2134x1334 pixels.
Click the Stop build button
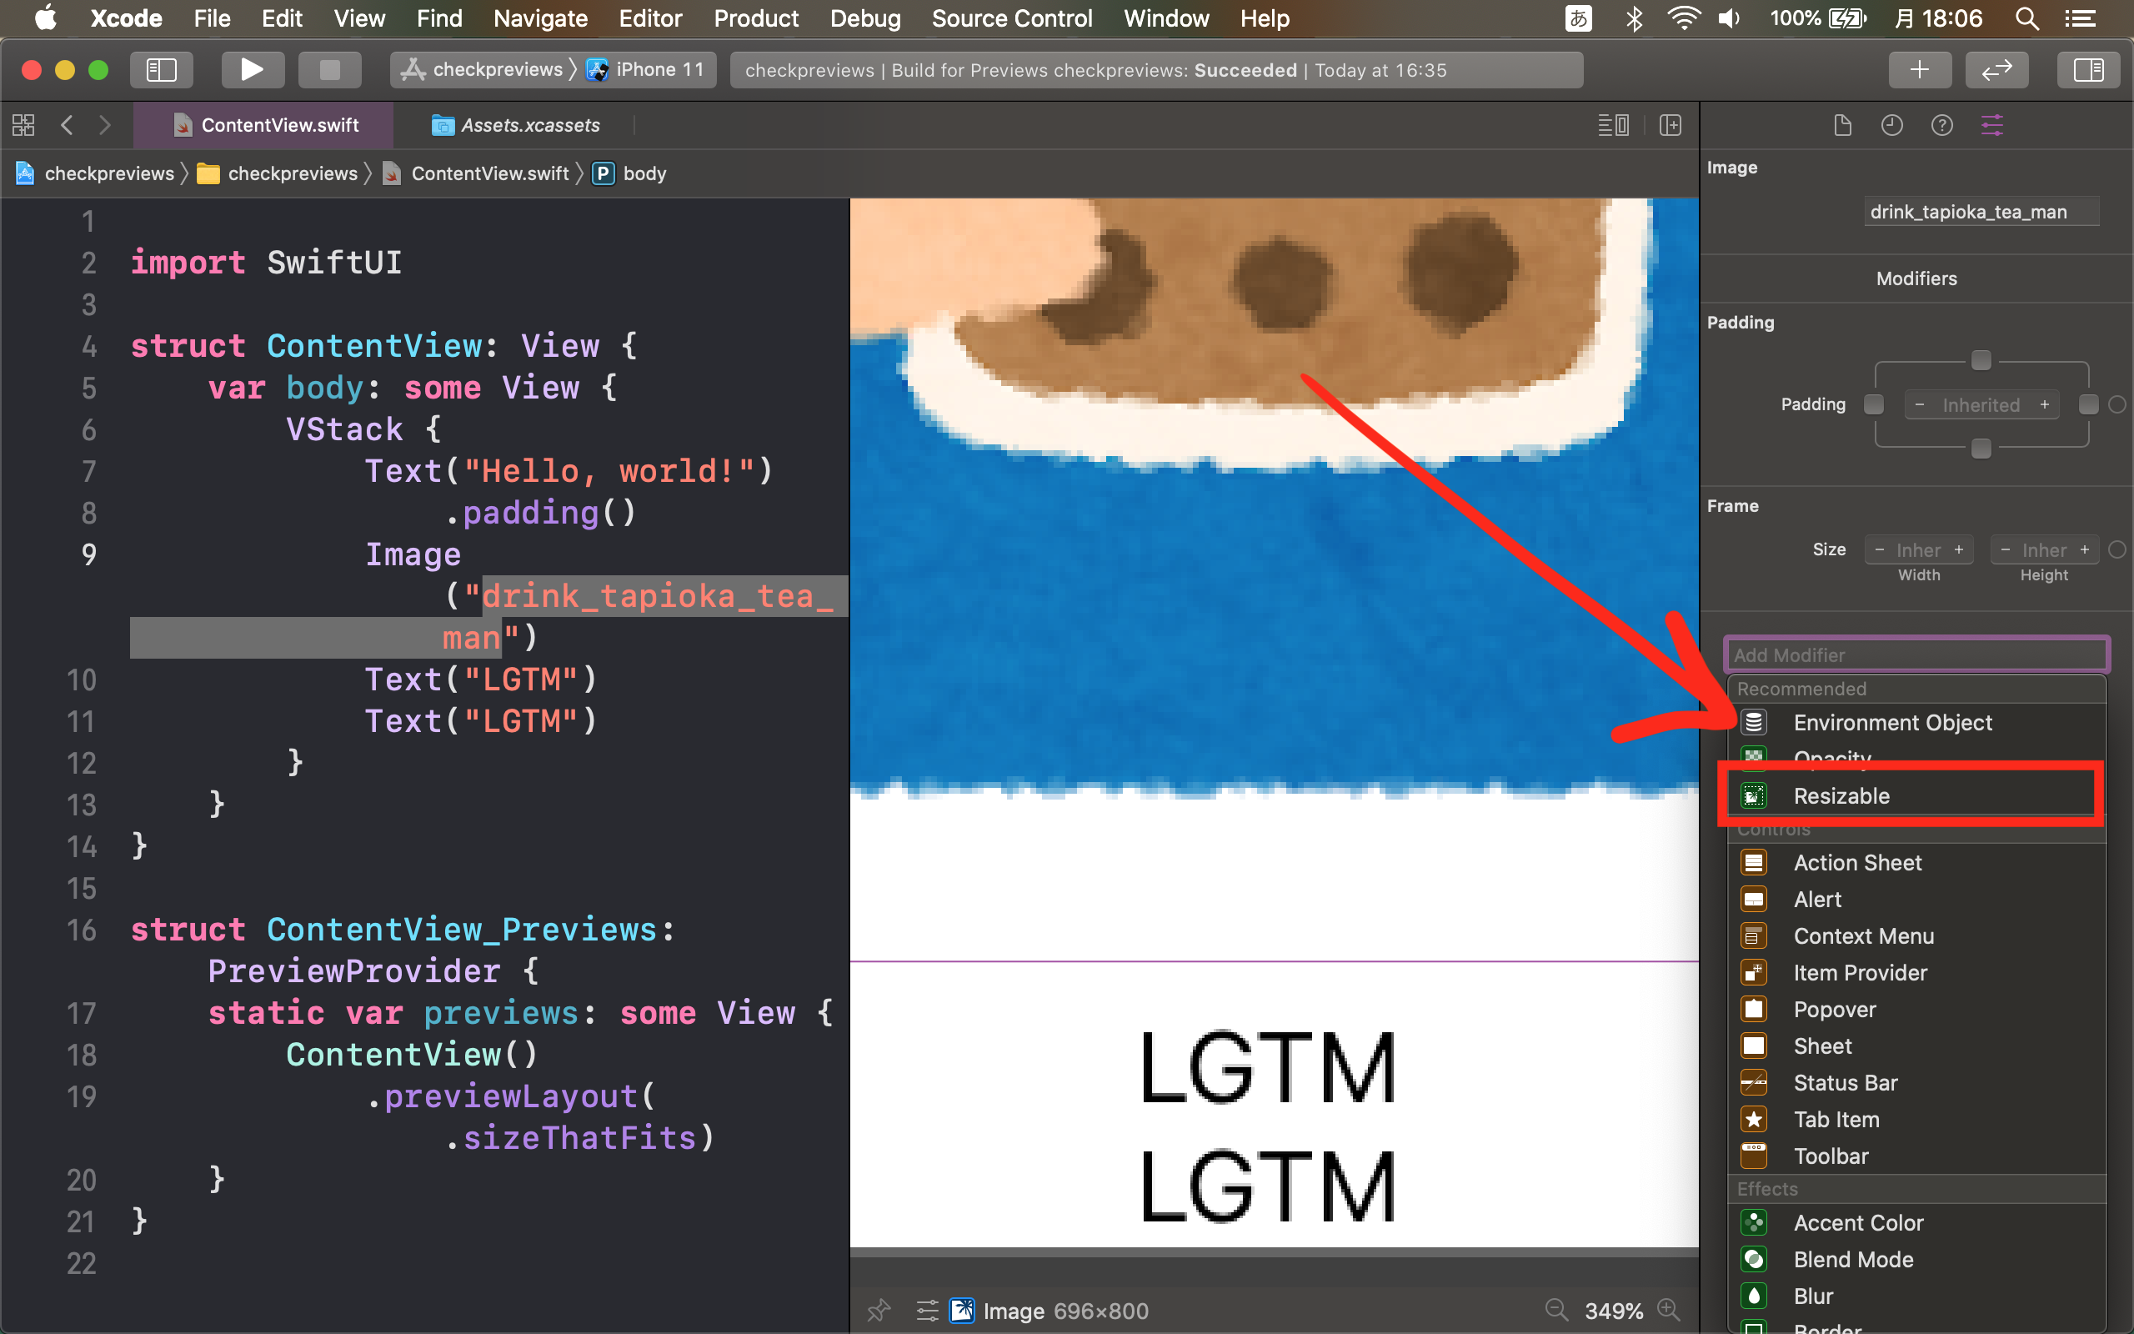[329, 70]
